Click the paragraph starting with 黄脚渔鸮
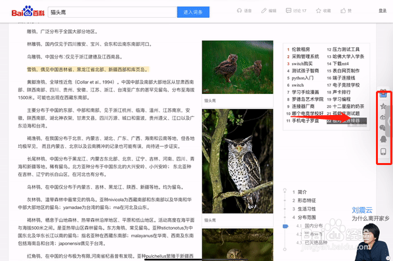Viewport: 393px width, 261px height. point(106,89)
